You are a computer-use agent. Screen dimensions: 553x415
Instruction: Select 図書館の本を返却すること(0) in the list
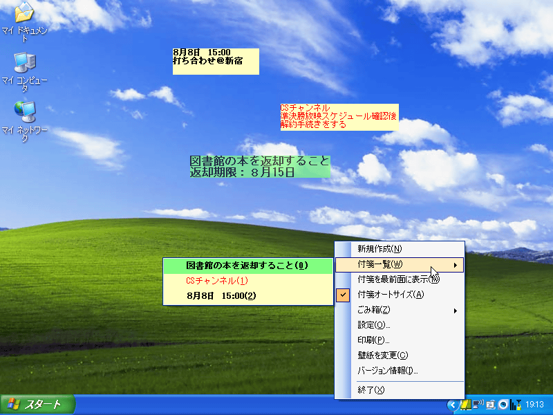248,266
